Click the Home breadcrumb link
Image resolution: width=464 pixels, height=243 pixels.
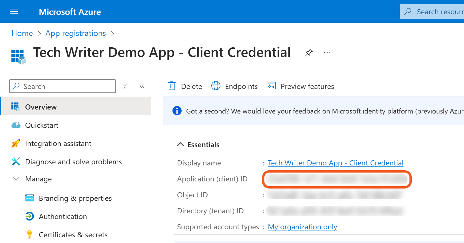click(22, 33)
